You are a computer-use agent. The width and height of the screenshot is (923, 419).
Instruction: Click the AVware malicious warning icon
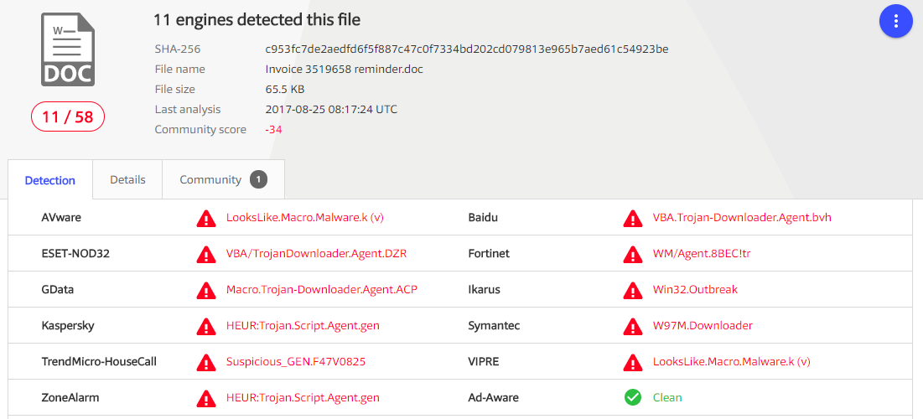coord(205,218)
